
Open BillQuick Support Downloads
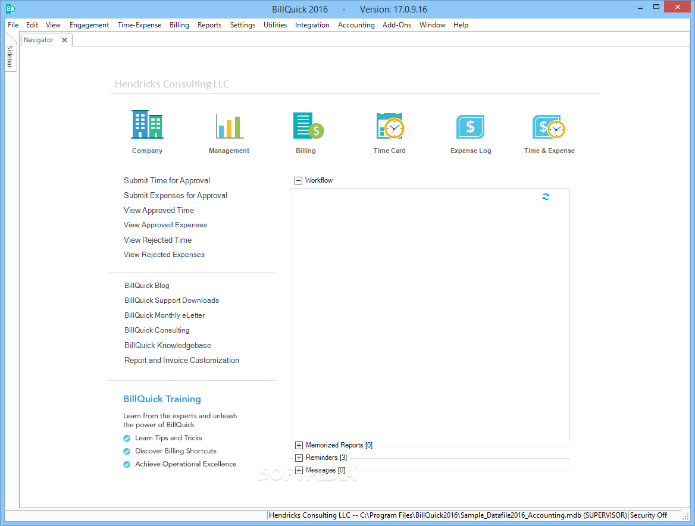[x=171, y=300]
